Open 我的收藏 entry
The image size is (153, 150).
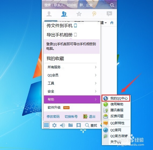55,58
